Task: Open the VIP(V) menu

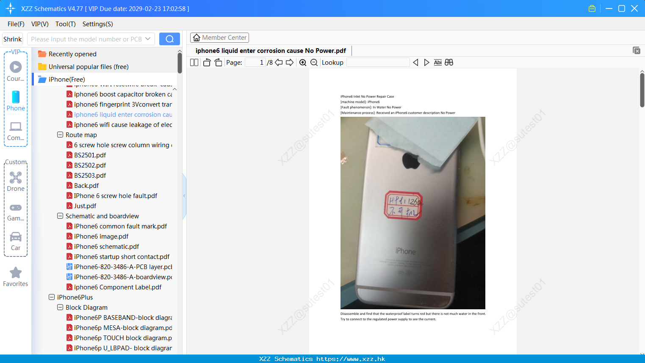Action: coord(40,24)
